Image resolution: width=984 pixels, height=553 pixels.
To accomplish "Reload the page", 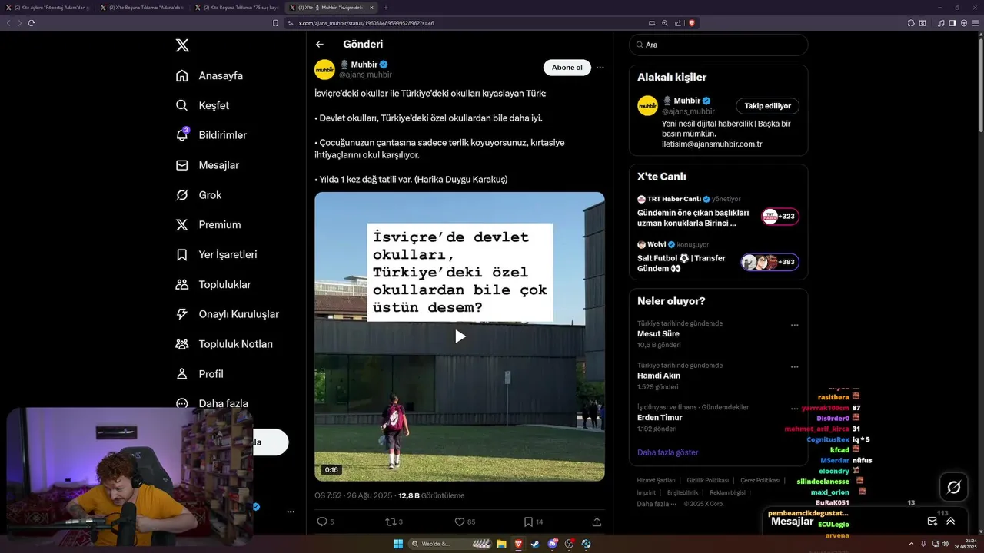I will (32, 23).
